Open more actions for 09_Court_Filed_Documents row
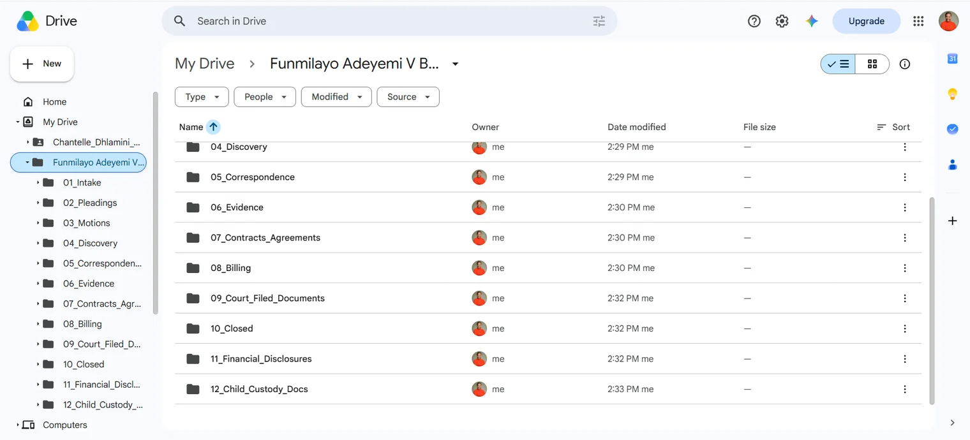Screen dimensions: 970x440 click(904, 298)
